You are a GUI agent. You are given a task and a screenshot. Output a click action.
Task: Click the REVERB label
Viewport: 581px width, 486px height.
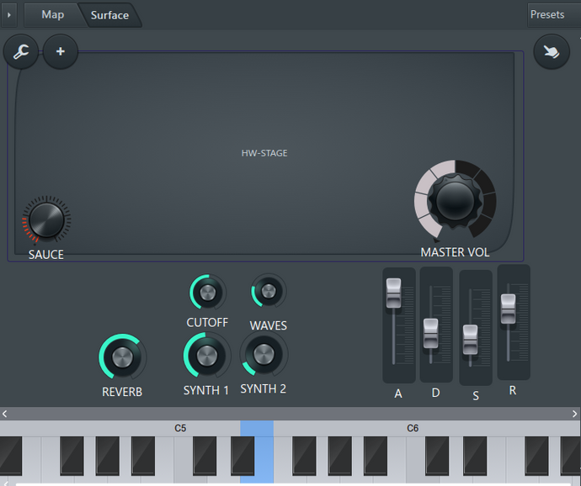point(122,392)
